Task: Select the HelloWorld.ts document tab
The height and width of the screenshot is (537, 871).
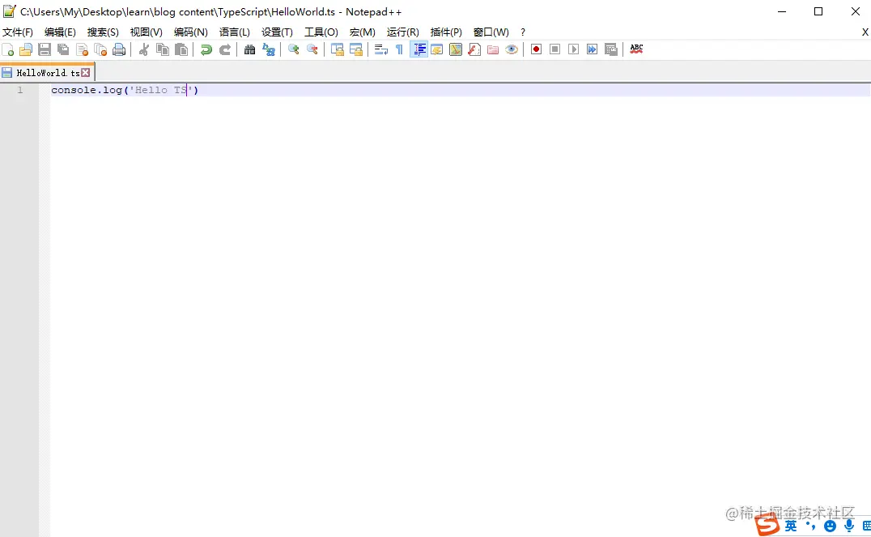Action: point(48,73)
